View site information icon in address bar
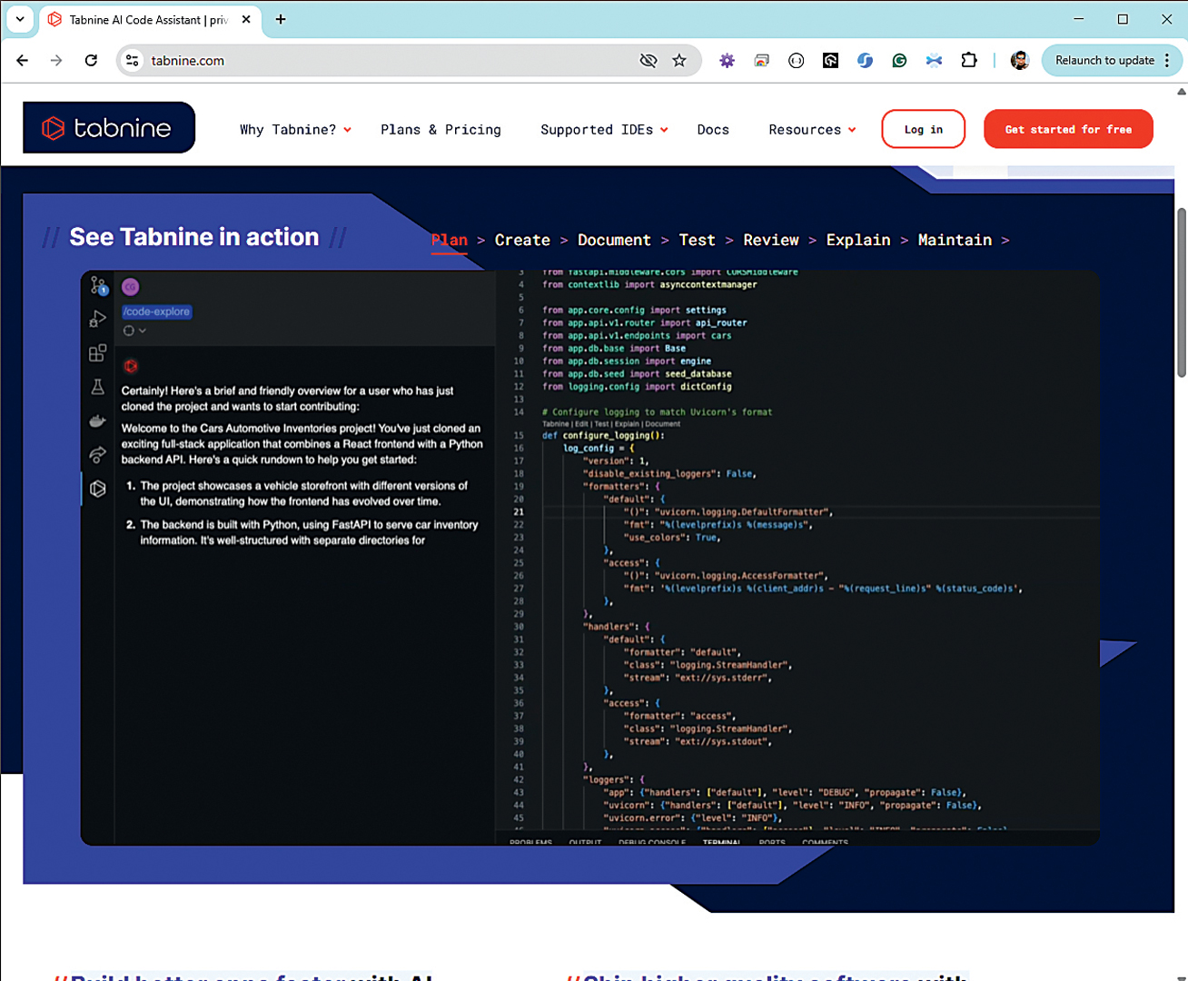Image resolution: width=1188 pixels, height=981 pixels. tap(133, 61)
